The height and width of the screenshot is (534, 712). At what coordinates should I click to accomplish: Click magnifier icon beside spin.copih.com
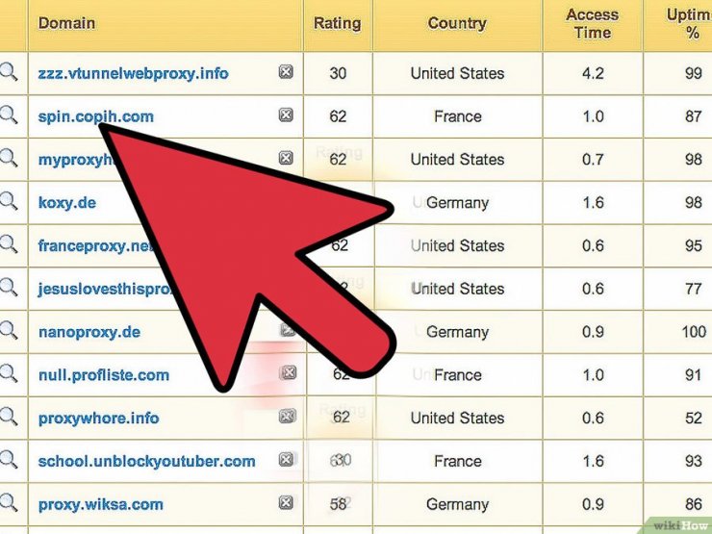pos(9,115)
